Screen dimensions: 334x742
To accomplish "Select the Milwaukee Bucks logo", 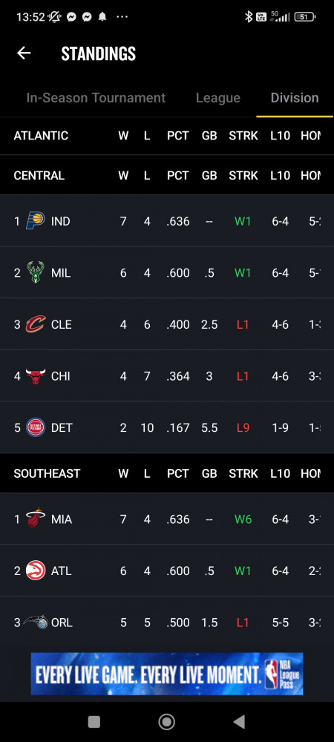I will pyautogui.click(x=36, y=272).
